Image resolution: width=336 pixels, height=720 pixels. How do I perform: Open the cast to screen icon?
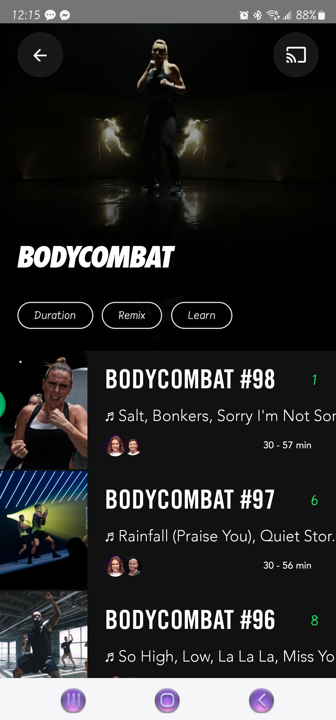(x=296, y=55)
